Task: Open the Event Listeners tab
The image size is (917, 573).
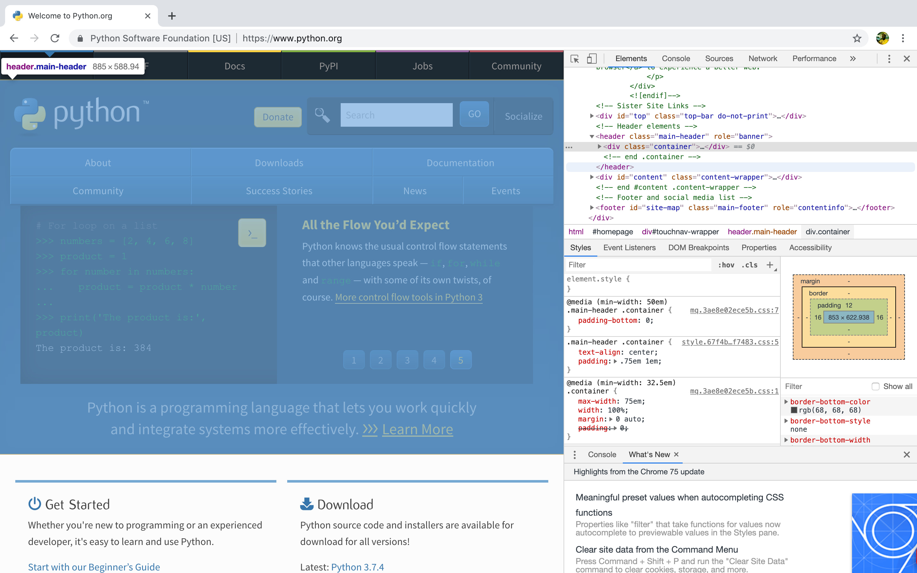Action: coord(629,247)
